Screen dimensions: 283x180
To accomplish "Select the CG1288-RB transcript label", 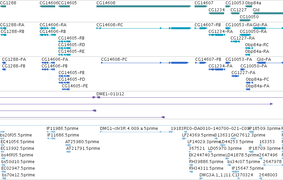I will (12, 32).
